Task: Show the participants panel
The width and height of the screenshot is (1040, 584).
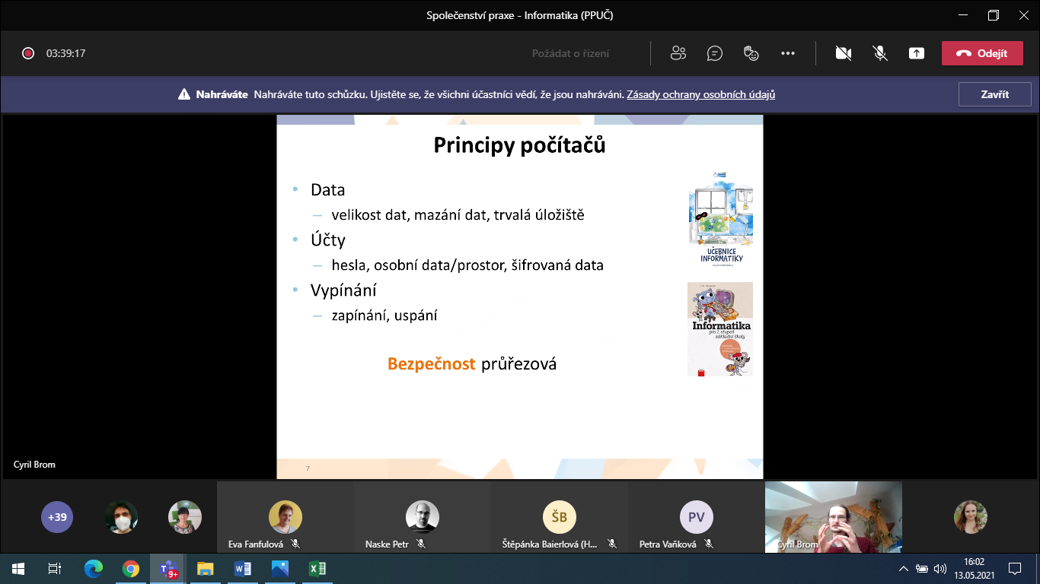Action: (678, 53)
